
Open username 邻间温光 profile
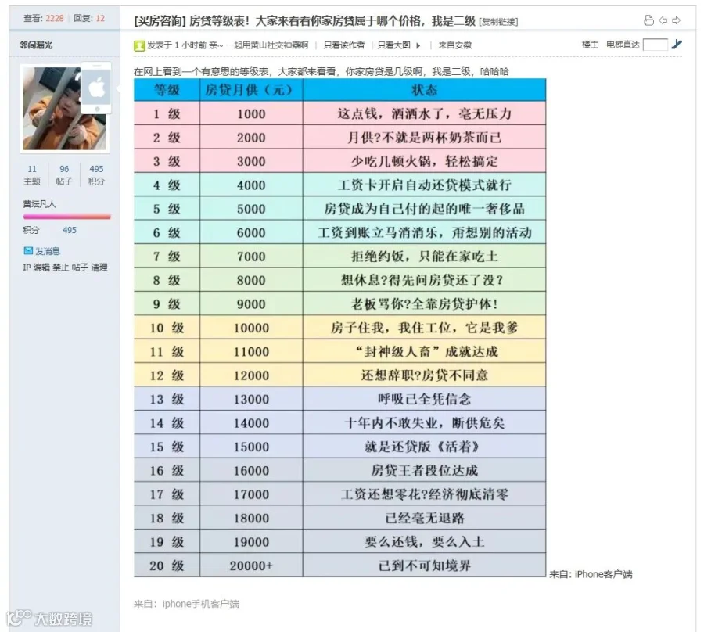[x=36, y=45]
